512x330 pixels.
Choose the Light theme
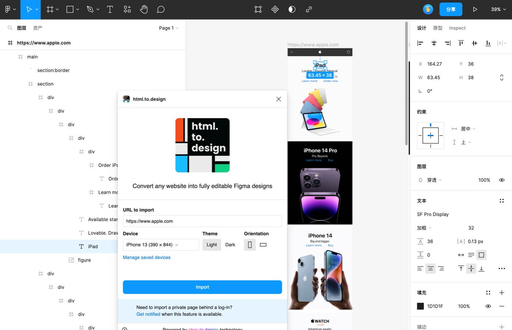pos(212,245)
